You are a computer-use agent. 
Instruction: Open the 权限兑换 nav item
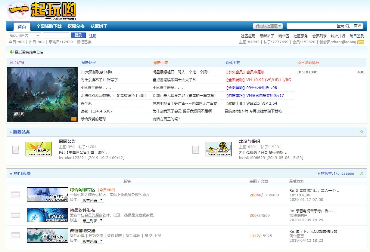(76, 26)
